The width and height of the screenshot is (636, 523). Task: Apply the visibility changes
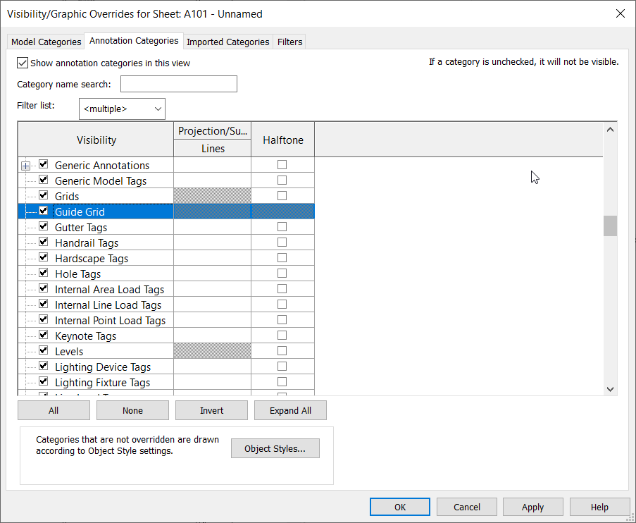(532, 506)
